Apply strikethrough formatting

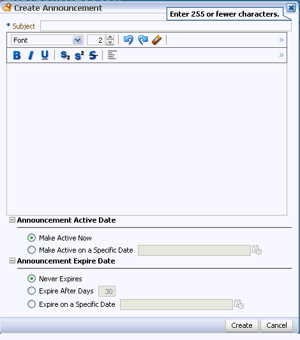point(93,55)
